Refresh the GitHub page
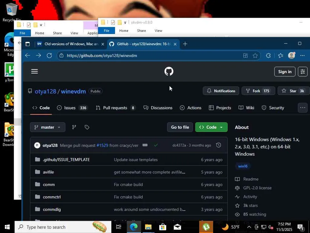Screen dimensions: 310x233 (49, 56)
